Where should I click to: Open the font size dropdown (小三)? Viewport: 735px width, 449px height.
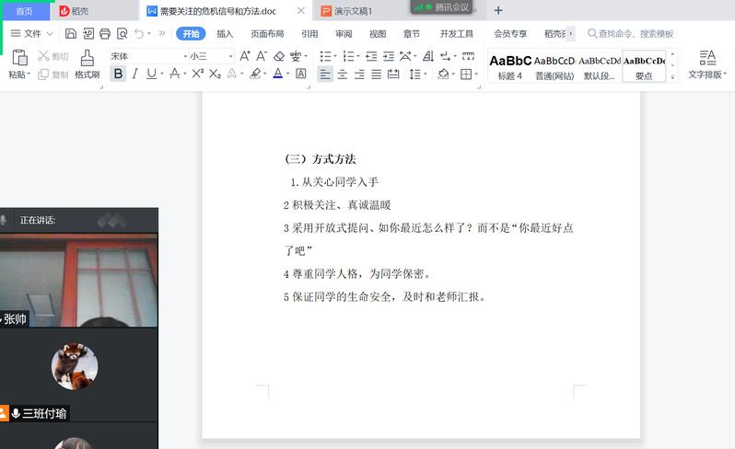coord(211,56)
